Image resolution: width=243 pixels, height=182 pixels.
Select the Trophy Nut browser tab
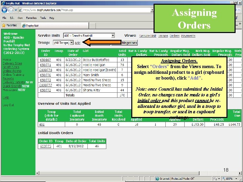[x=55, y=26]
